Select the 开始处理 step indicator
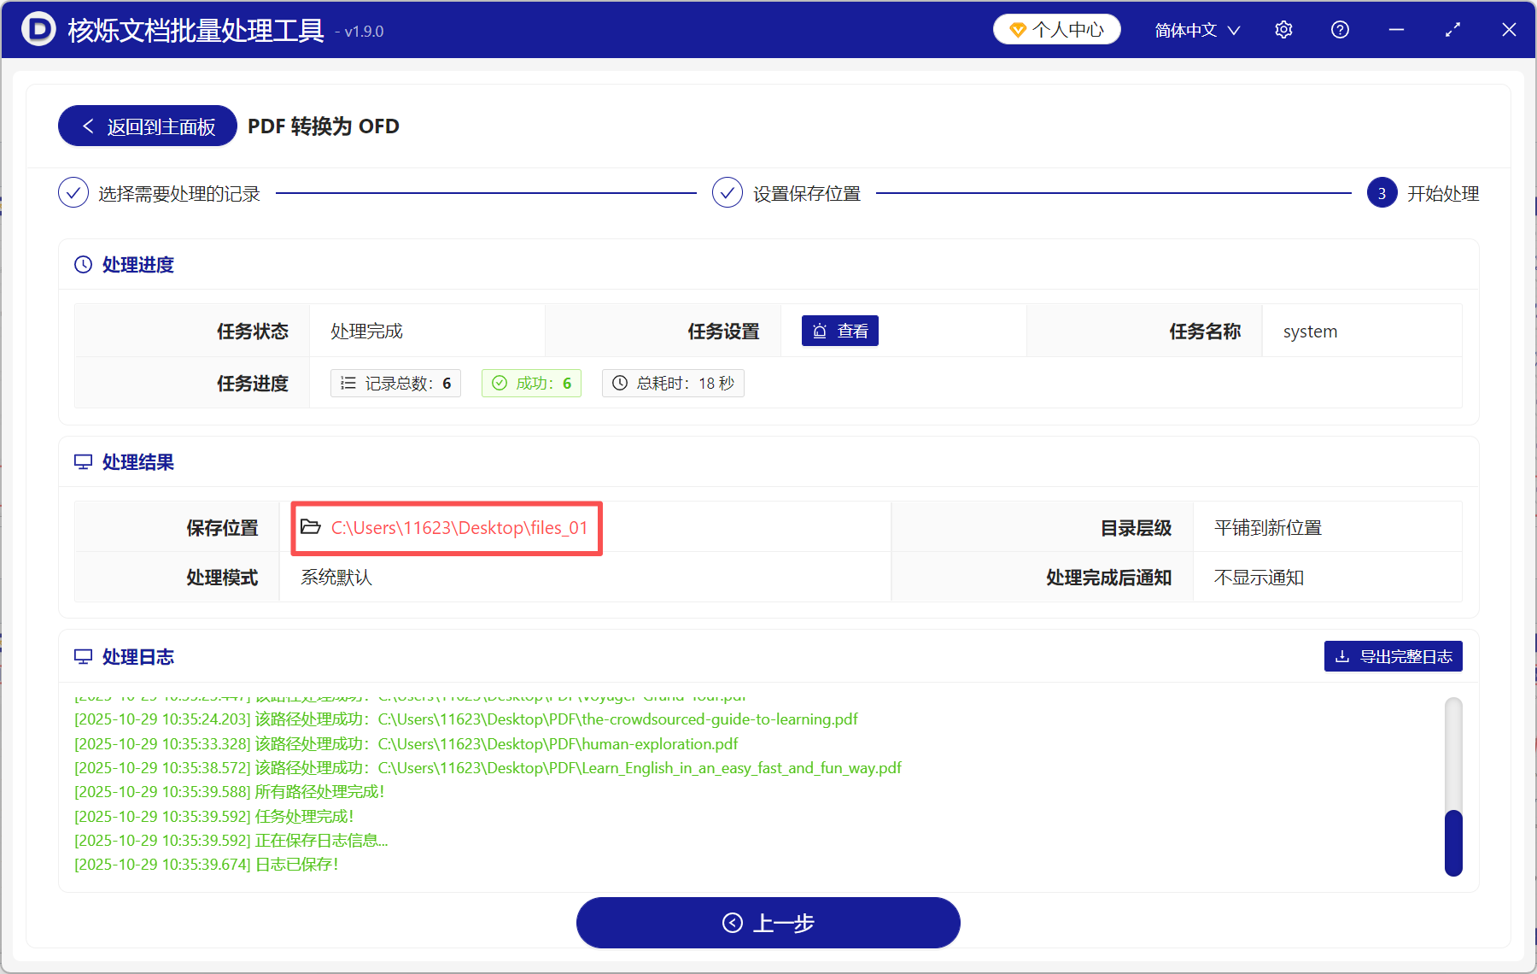The width and height of the screenshot is (1537, 974). [1381, 193]
